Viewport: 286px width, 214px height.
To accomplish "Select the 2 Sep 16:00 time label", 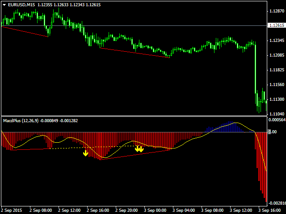I will pyautogui.click(x=98, y=210).
